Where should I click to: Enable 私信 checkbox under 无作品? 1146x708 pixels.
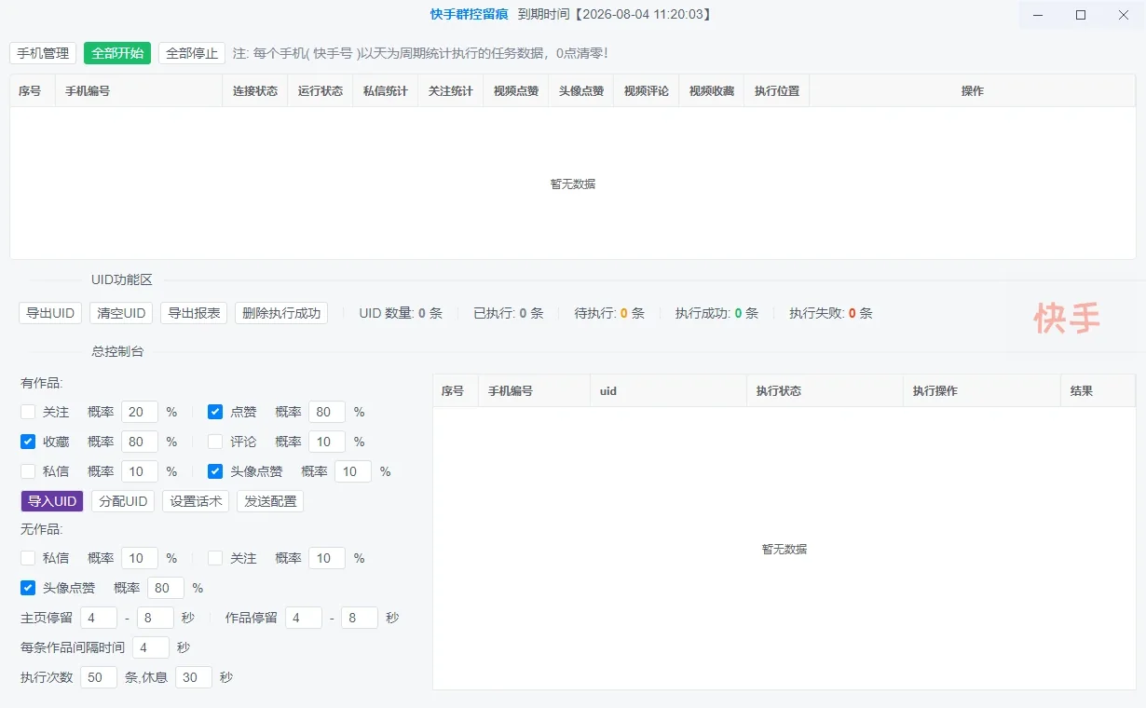(x=28, y=558)
